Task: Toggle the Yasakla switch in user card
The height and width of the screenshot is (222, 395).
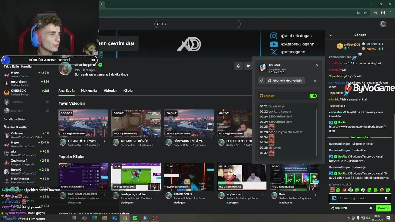Action: coord(313,96)
